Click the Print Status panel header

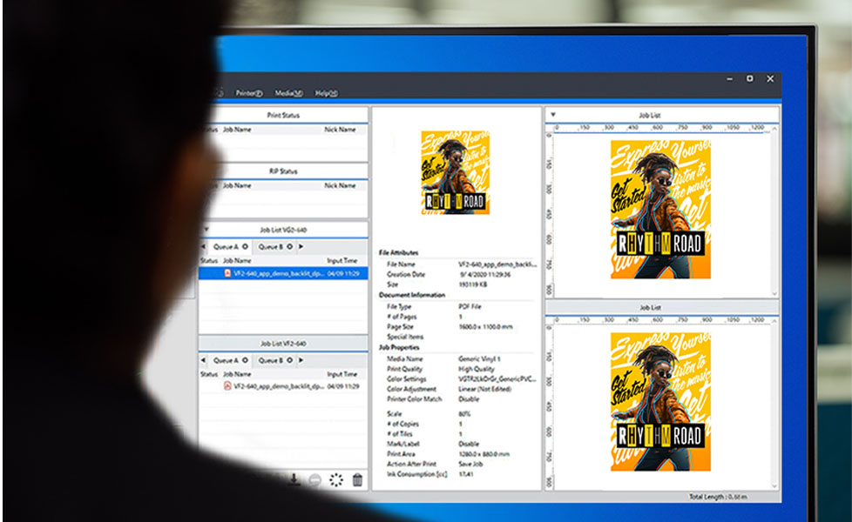tap(282, 115)
